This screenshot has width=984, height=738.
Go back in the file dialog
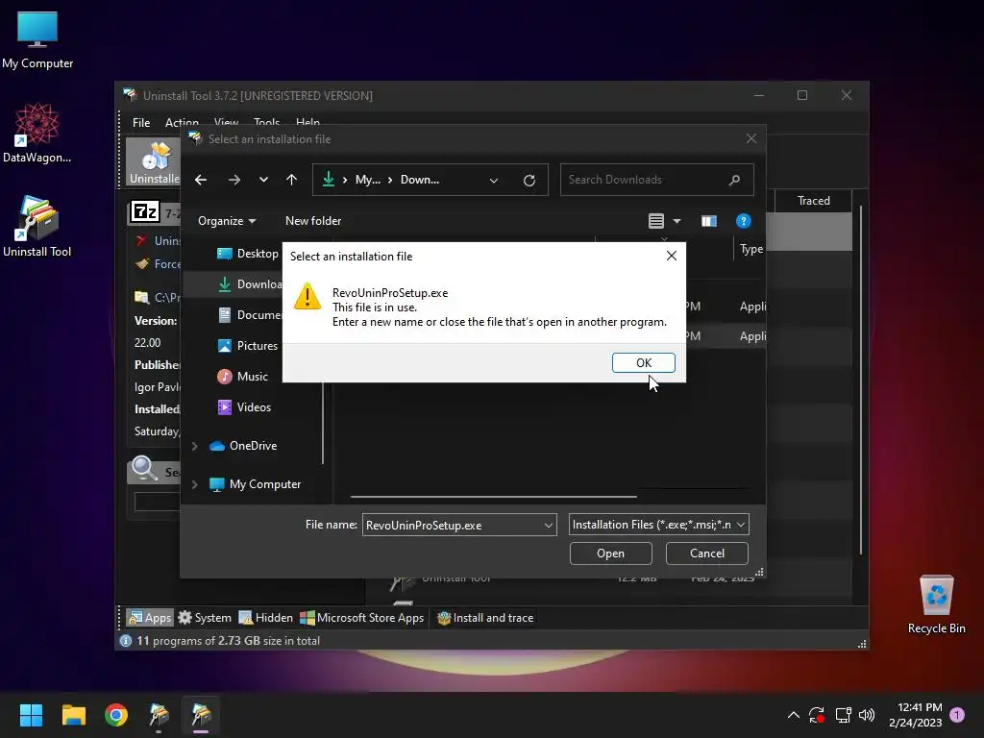click(201, 180)
